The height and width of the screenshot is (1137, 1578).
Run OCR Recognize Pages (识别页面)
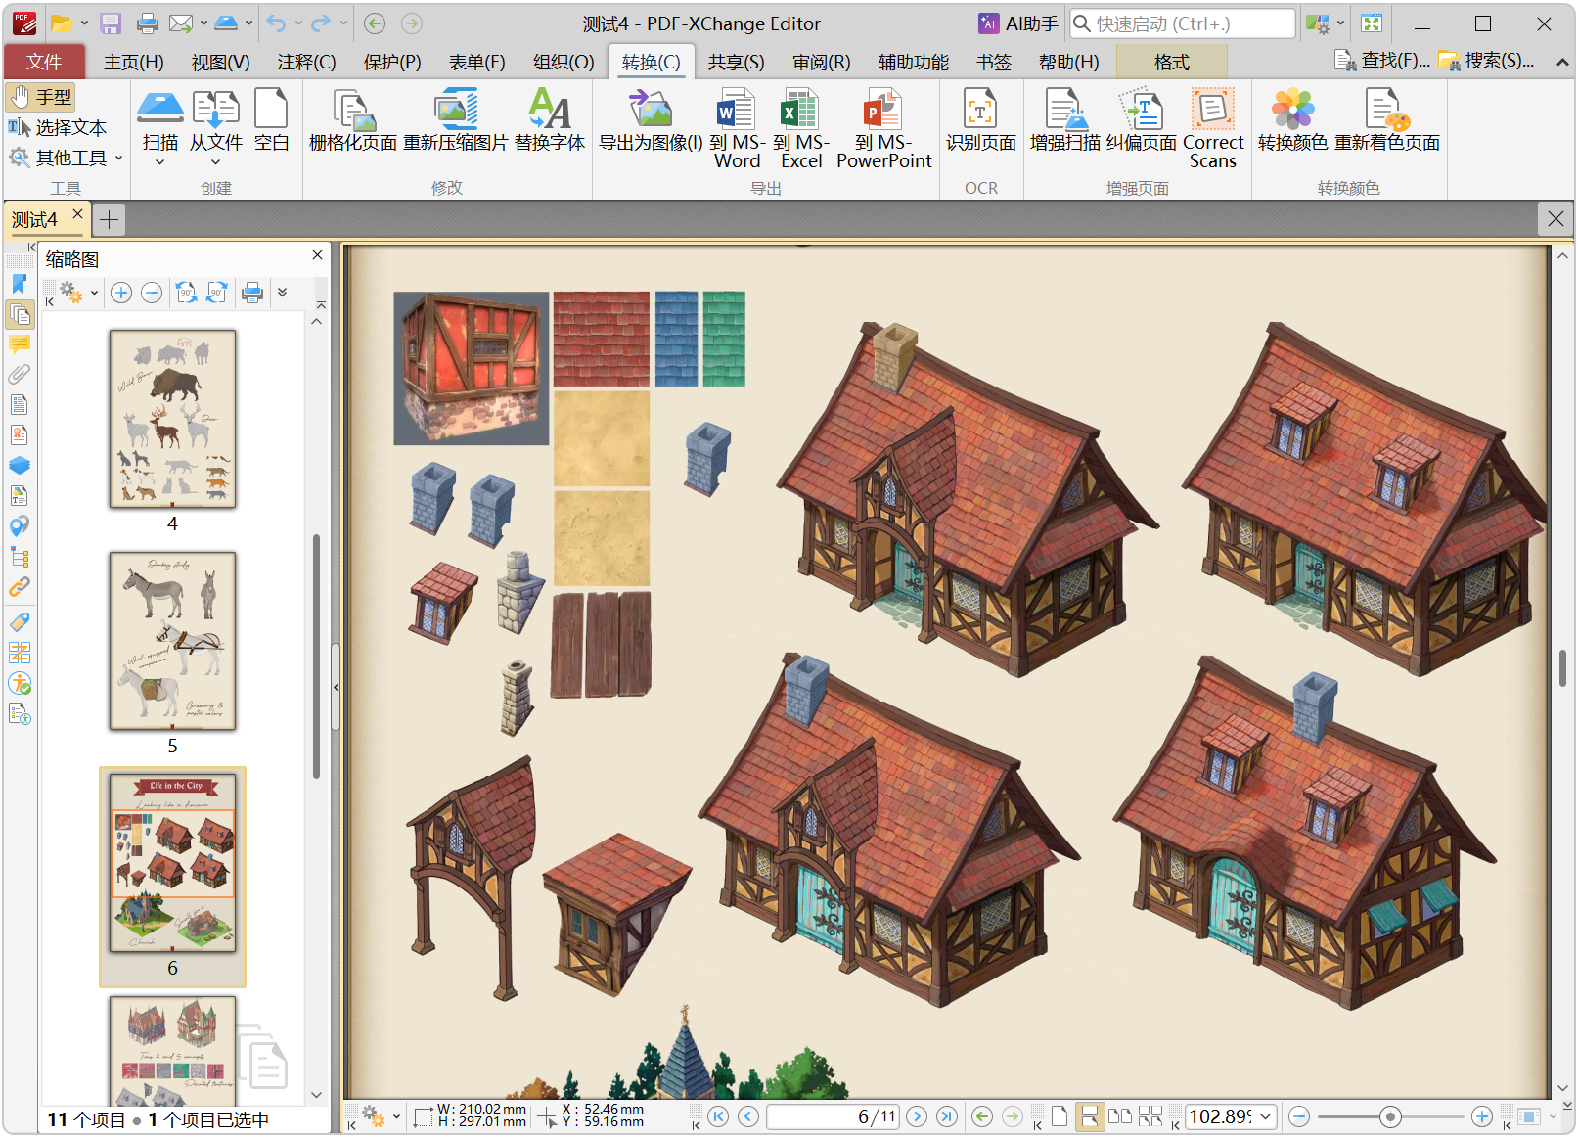pyautogui.click(x=981, y=121)
